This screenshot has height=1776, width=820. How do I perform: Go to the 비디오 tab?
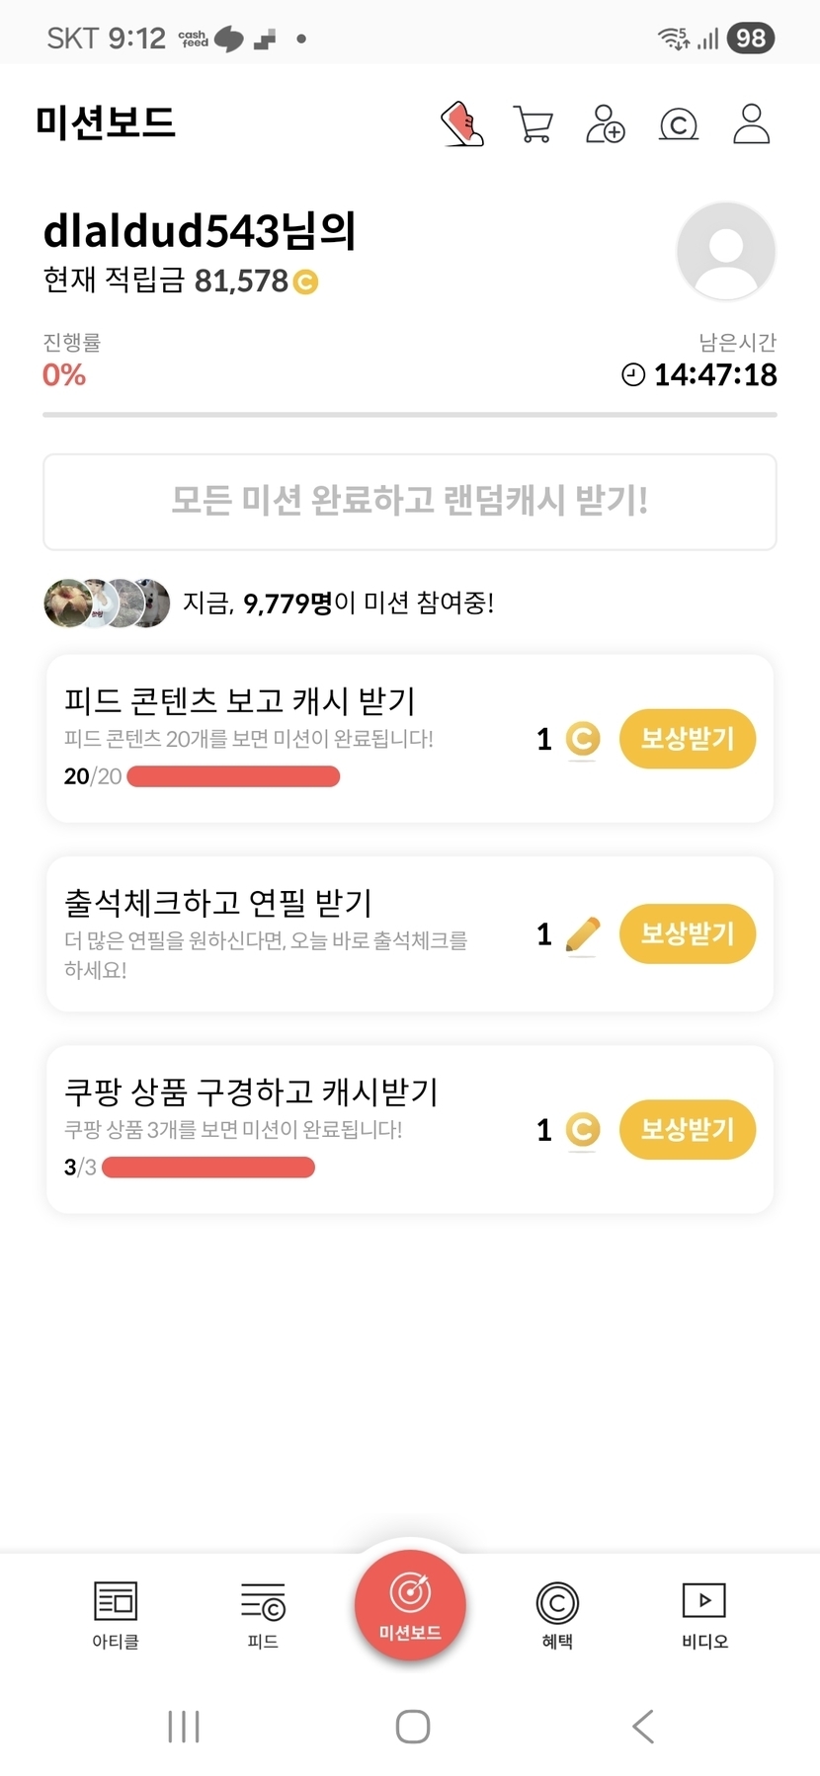(704, 1613)
